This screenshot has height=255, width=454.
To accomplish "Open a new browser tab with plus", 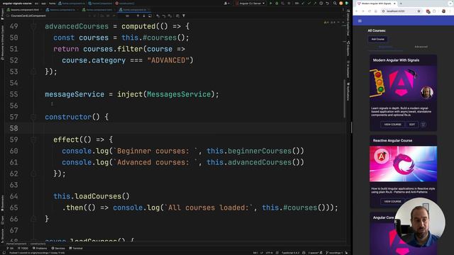I will [401, 4].
